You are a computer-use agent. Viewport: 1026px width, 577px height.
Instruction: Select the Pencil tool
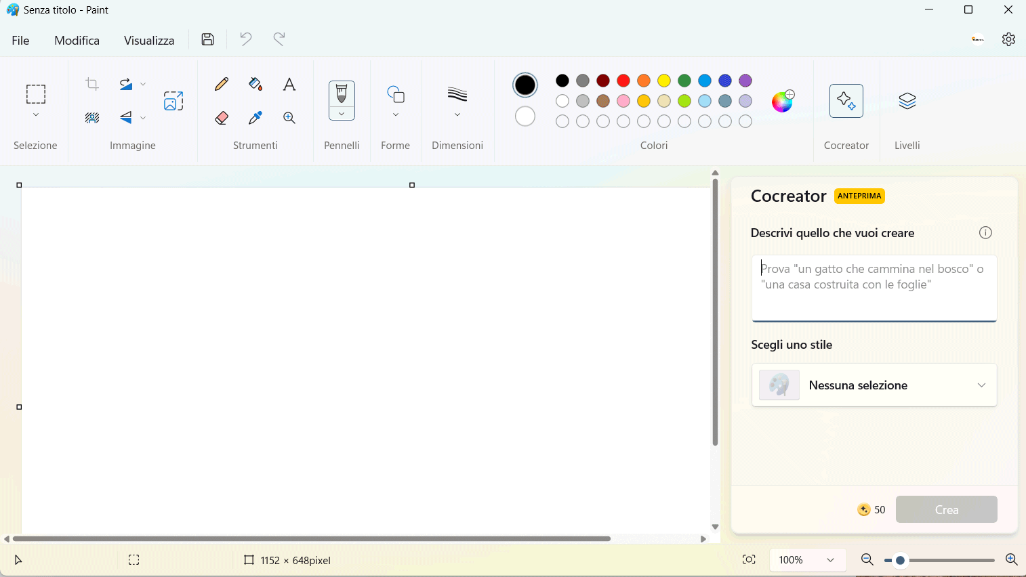pyautogui.click(x=222, y=84)
